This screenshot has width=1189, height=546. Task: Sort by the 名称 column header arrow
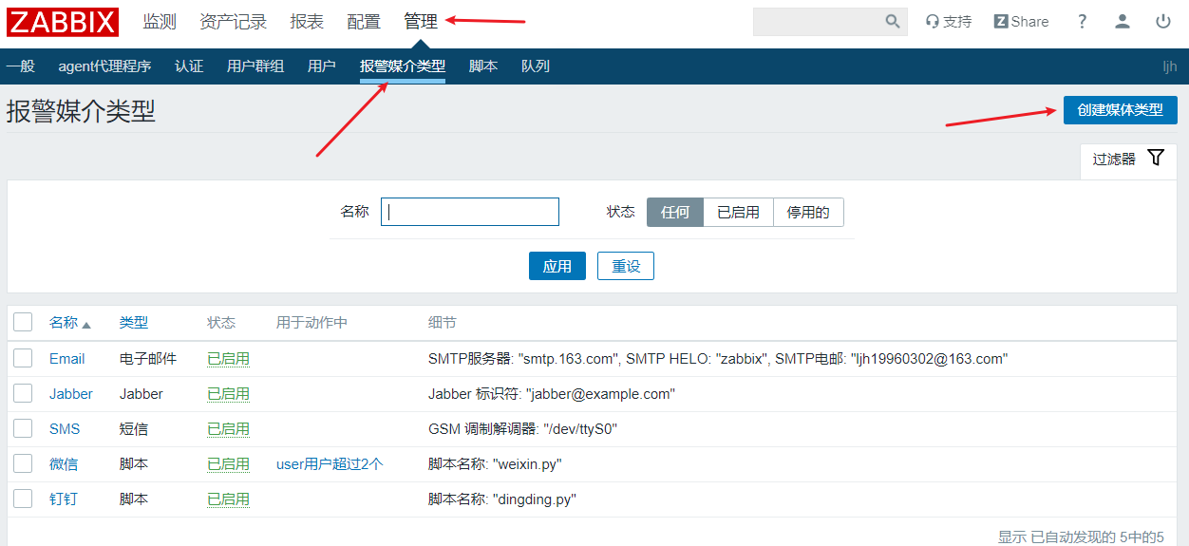tap(86, 324)
